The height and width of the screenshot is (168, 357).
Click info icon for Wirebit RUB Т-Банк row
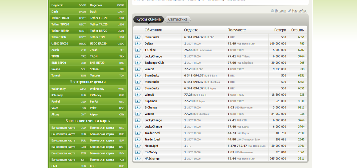click(138, 95)
